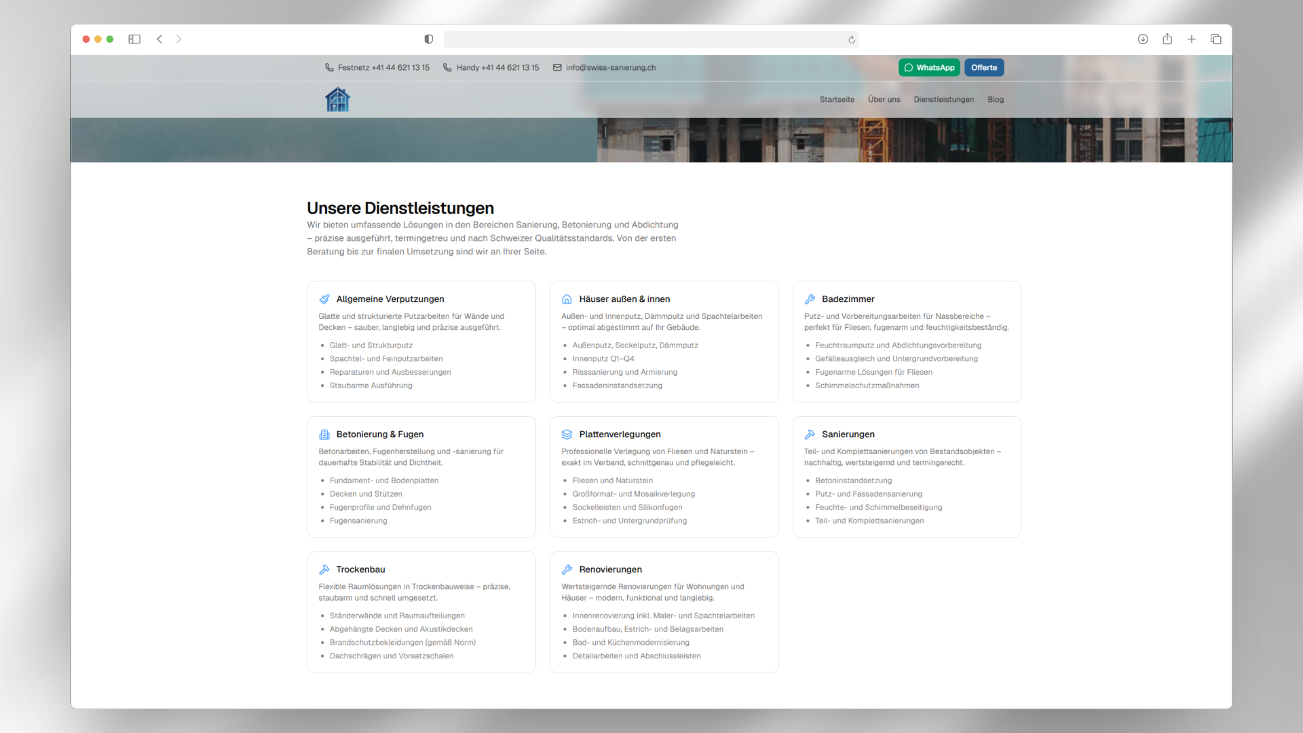Click the hammer icon on the Trockenbau card
The width and height of the screenshot is (1303, 733).
point(324,569)
